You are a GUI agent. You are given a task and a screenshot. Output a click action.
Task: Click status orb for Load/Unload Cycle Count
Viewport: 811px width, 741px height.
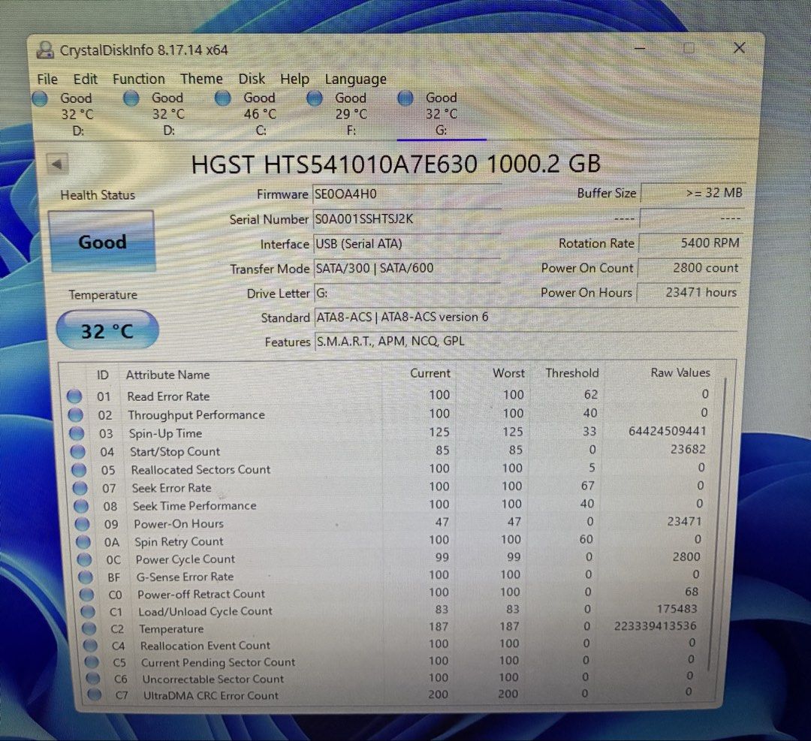pos(88,612)
